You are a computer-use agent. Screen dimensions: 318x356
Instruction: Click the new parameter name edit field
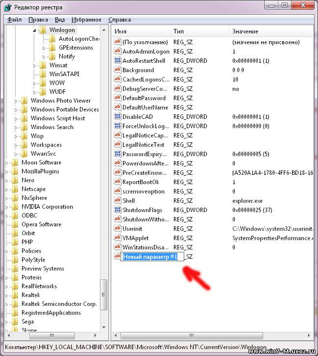152,256
